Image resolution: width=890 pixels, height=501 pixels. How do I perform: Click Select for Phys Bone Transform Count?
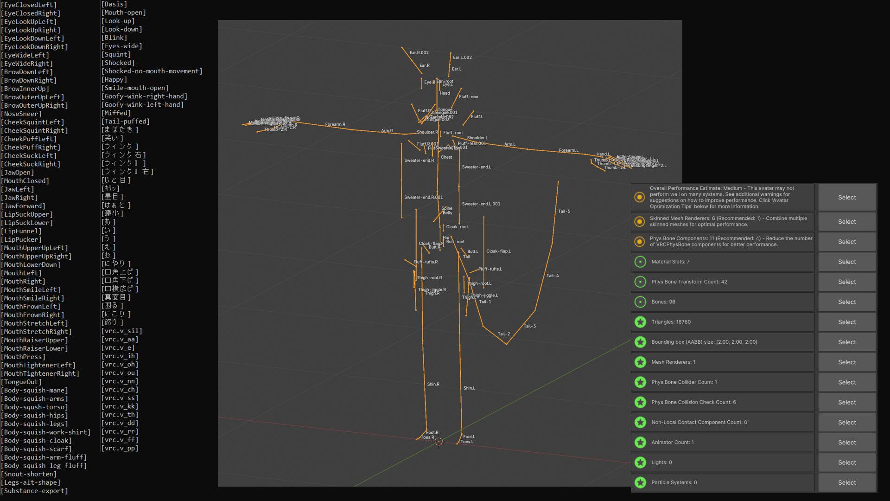click(847, 282)
